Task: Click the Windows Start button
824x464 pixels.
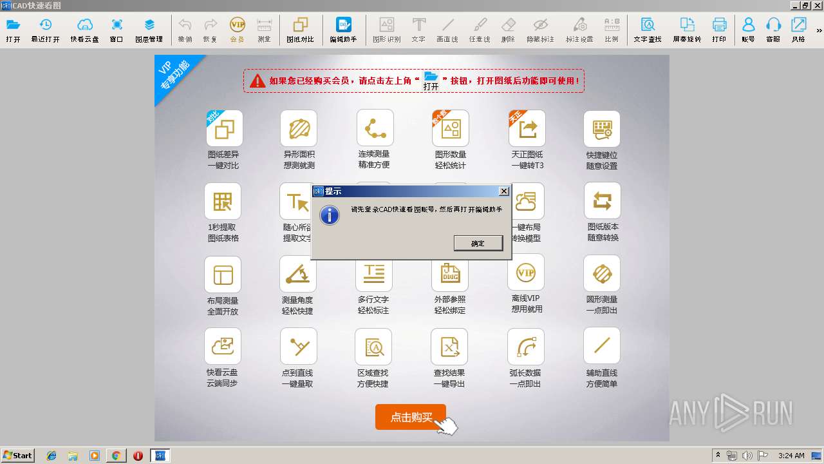Action: [x=18, y=456]
